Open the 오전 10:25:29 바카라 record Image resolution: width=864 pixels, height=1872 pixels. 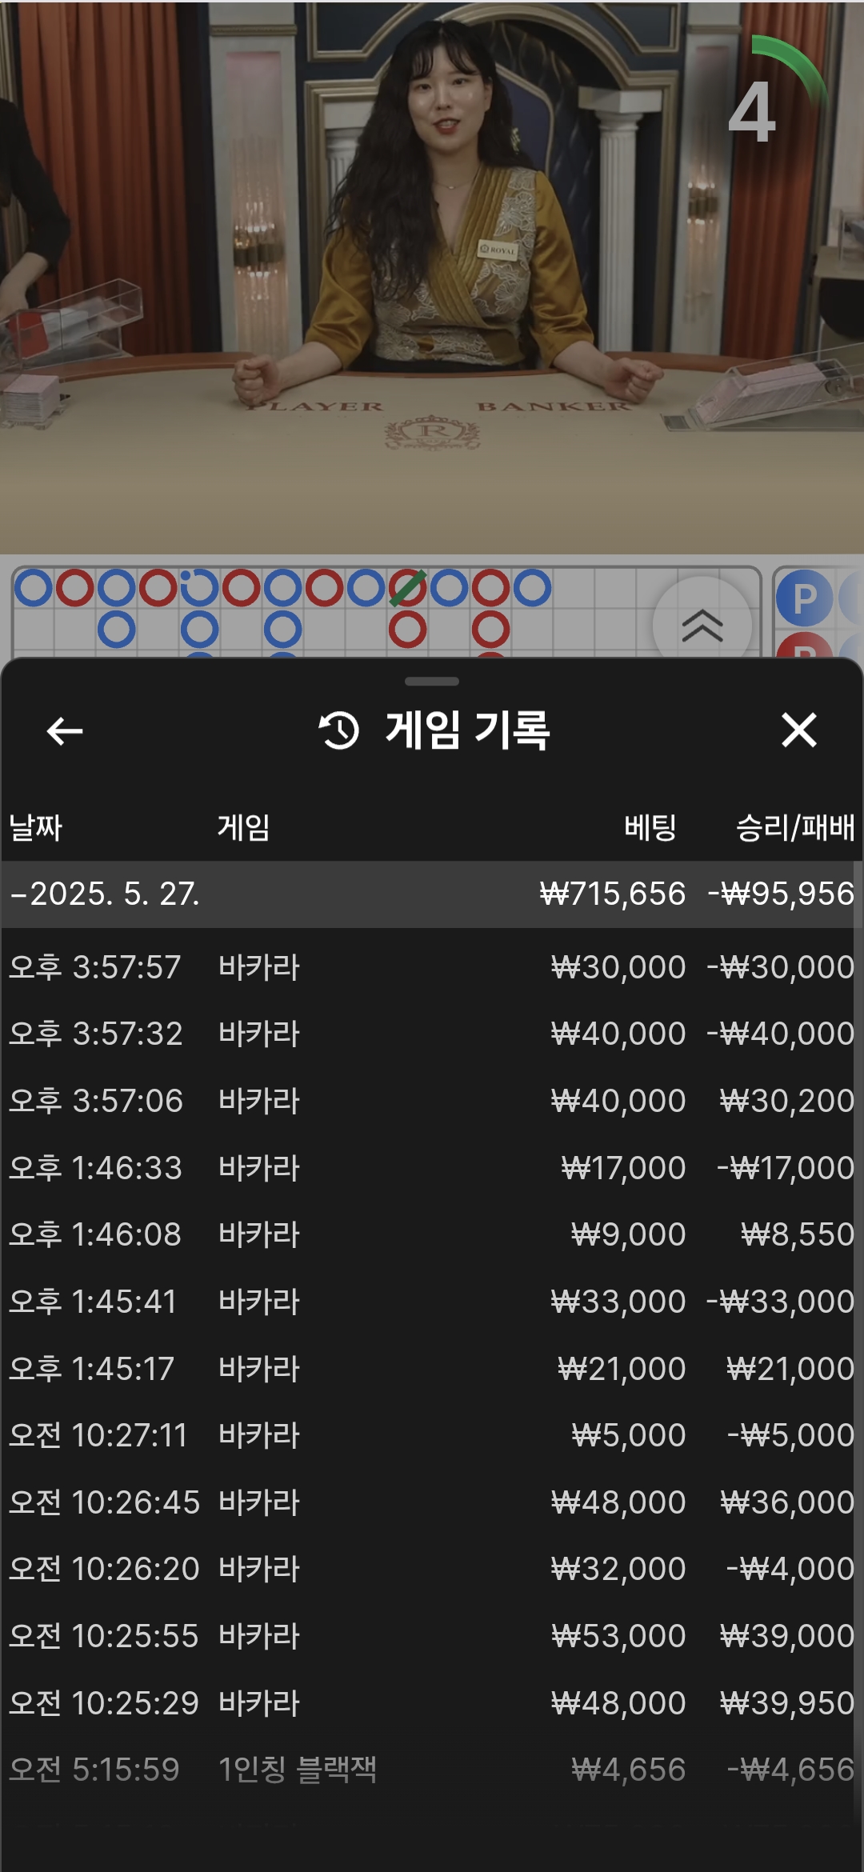432,1703
